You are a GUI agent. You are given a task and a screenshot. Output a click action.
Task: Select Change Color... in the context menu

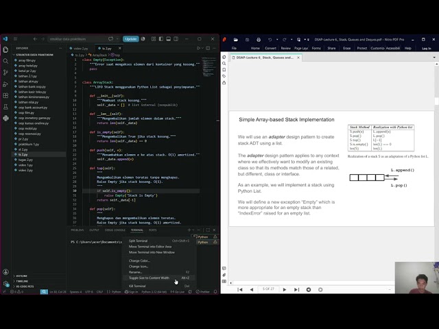[x=159, y=260]
